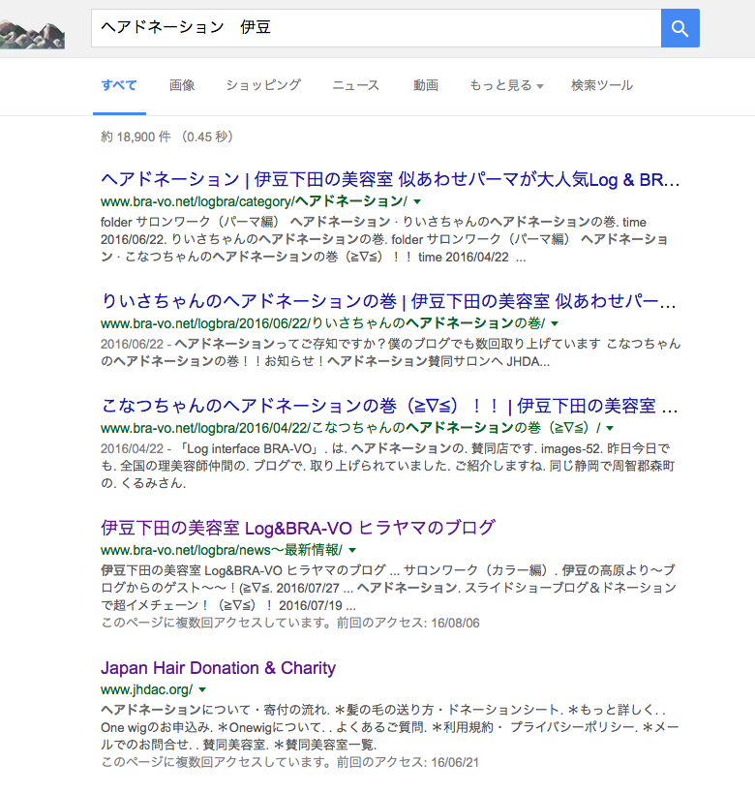Select the すべて tab
Image resolution: width=755 pixels, height=793 pixels.
click(119, 85)
